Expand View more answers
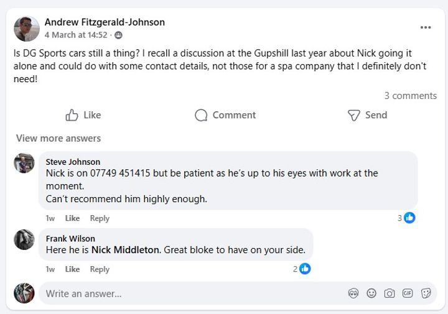Screen dimensions: 448x314 tap(58, 138)
